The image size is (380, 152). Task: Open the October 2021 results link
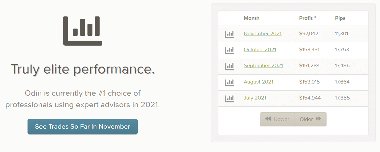260,50
